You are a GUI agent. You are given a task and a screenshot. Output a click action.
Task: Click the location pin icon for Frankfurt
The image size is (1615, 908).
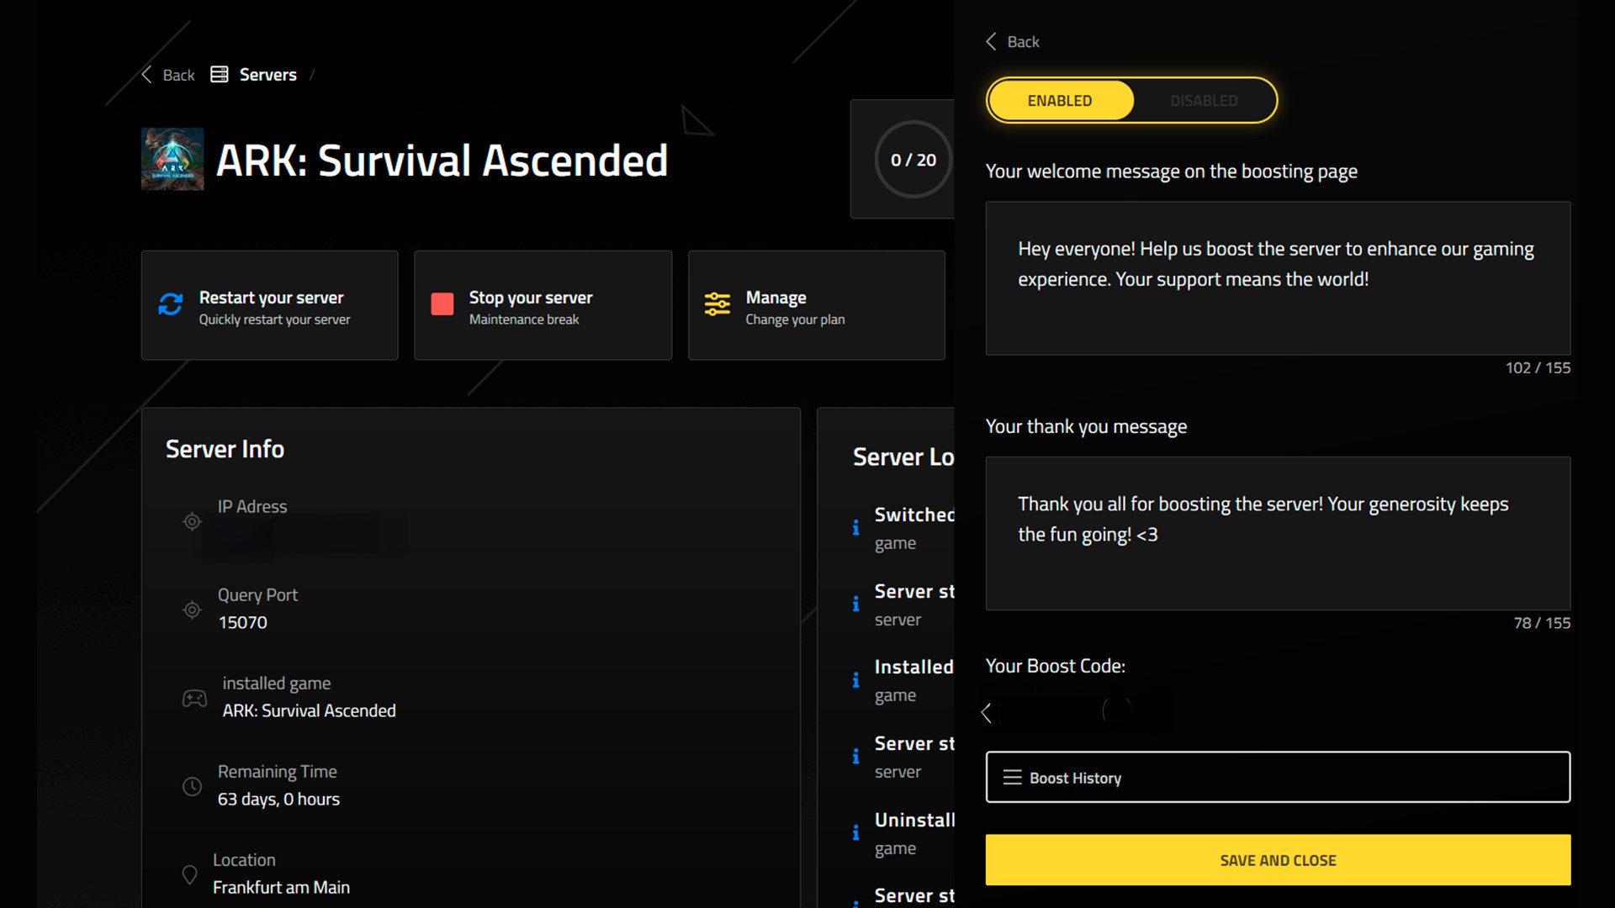click(191, 874)
